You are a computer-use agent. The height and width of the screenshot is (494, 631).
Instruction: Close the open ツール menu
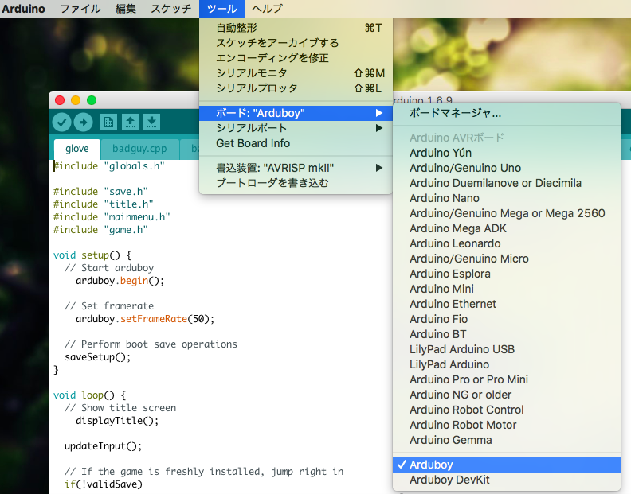[x=221, y=9]
